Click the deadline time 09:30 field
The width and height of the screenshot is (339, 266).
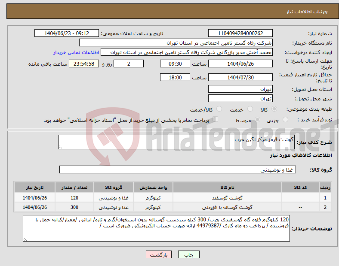tap(175, 63)
